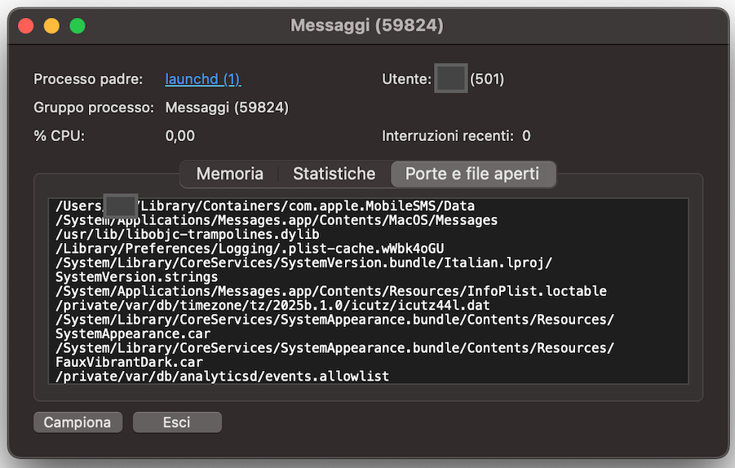Image resolution: width=735 pixels, height=468 pixels.
Task: Switch to the Memoria tab
Action: tap(230, 174)
